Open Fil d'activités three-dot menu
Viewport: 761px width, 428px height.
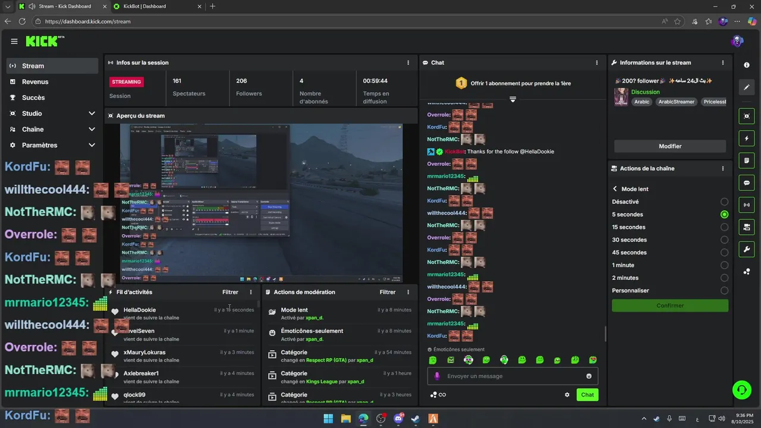point(251,292)
